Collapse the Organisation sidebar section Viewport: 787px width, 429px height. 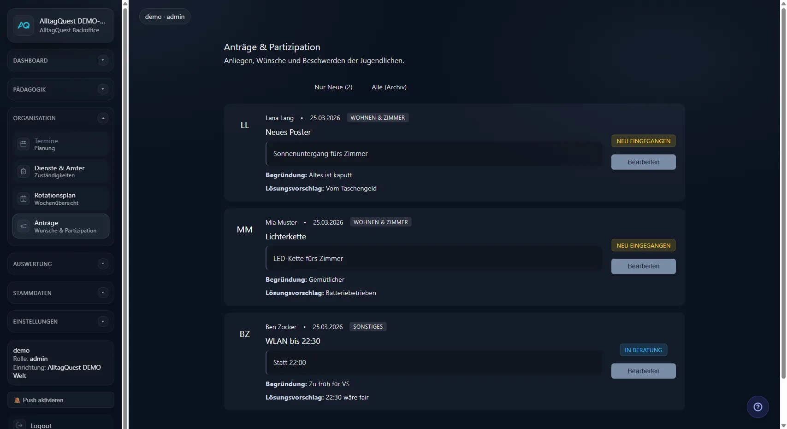coord(103,118)
